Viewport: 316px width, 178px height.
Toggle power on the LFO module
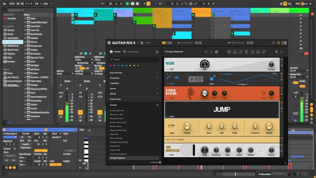[x=282, y=74]
